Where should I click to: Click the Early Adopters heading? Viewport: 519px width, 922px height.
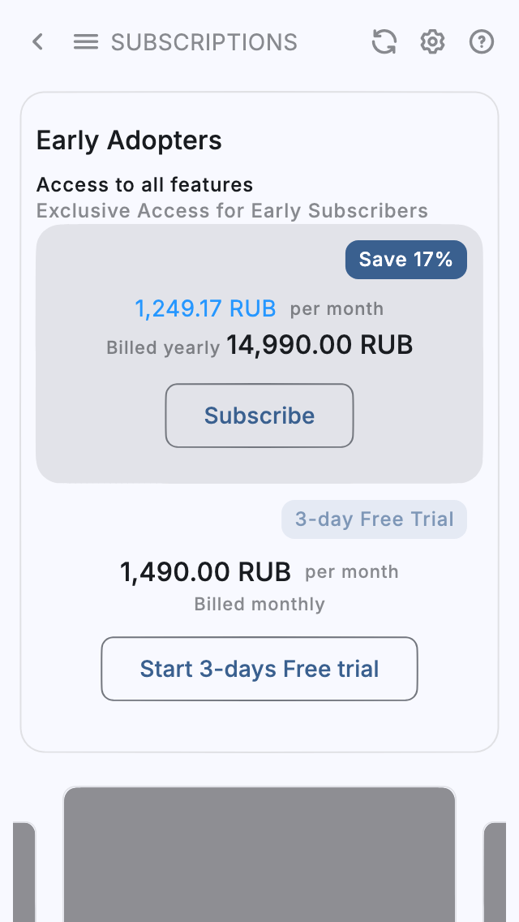coord(129,140)
